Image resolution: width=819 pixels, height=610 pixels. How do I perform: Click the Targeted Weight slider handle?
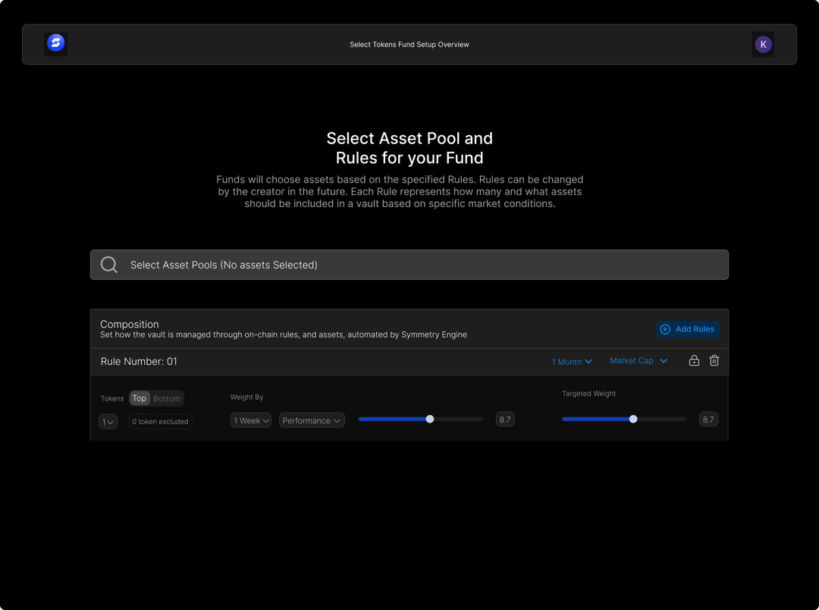point(633,419)
